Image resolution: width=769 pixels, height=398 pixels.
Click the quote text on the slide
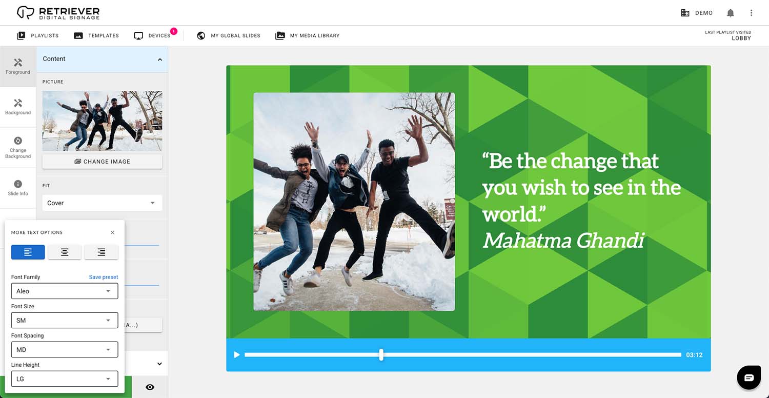coord(581,187)
